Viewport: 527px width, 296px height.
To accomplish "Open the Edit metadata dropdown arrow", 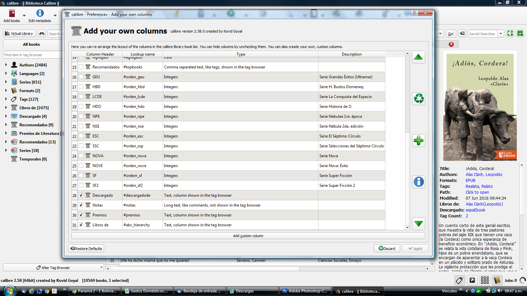I will [x=55, y=15].
